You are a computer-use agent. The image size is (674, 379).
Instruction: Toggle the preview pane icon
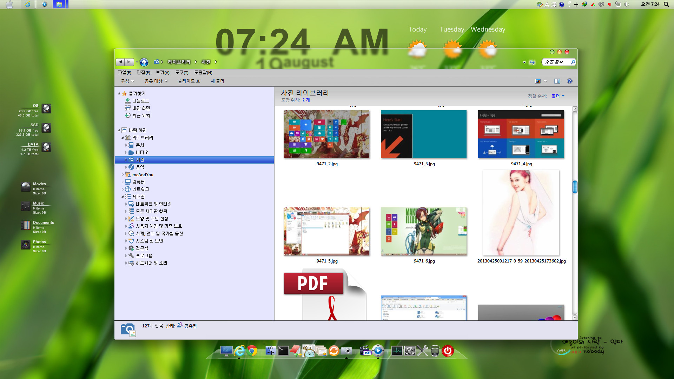pyautogui.click(x=557, y=81)
